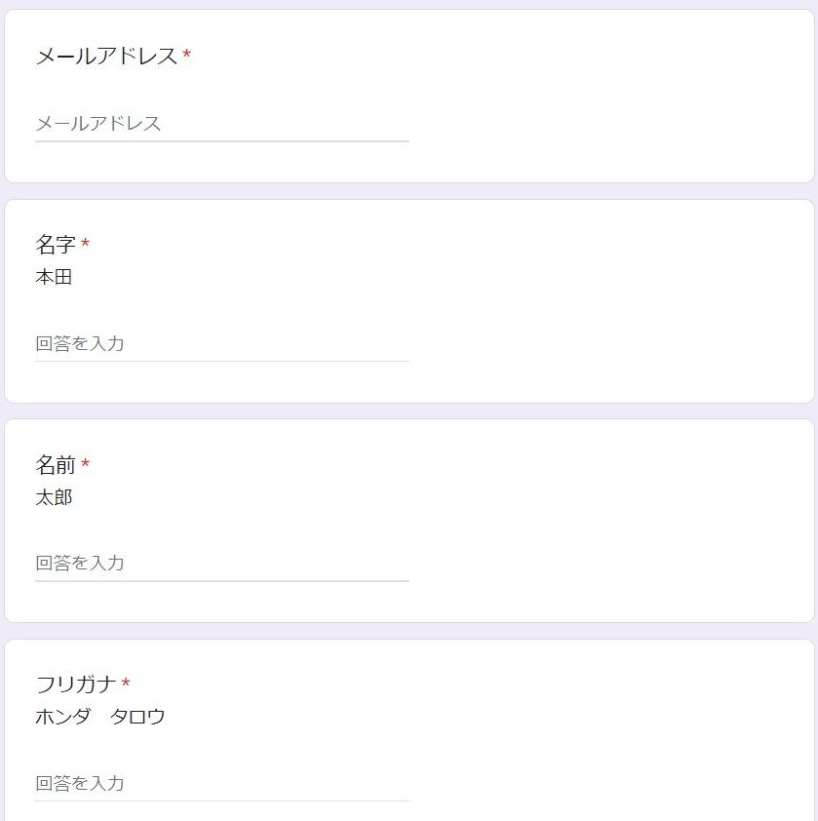Click the 名前 question label

(x=56, y=464)
